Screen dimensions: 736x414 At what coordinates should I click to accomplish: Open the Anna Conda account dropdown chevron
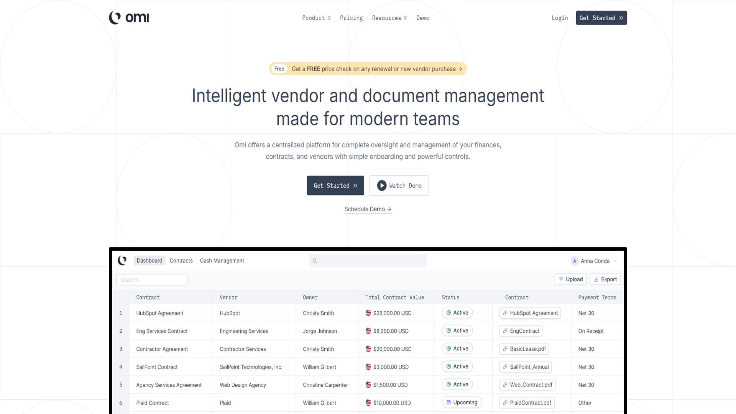coord(615,261)
